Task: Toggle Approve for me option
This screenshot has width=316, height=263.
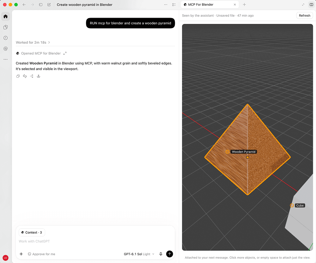Action: 41,254
